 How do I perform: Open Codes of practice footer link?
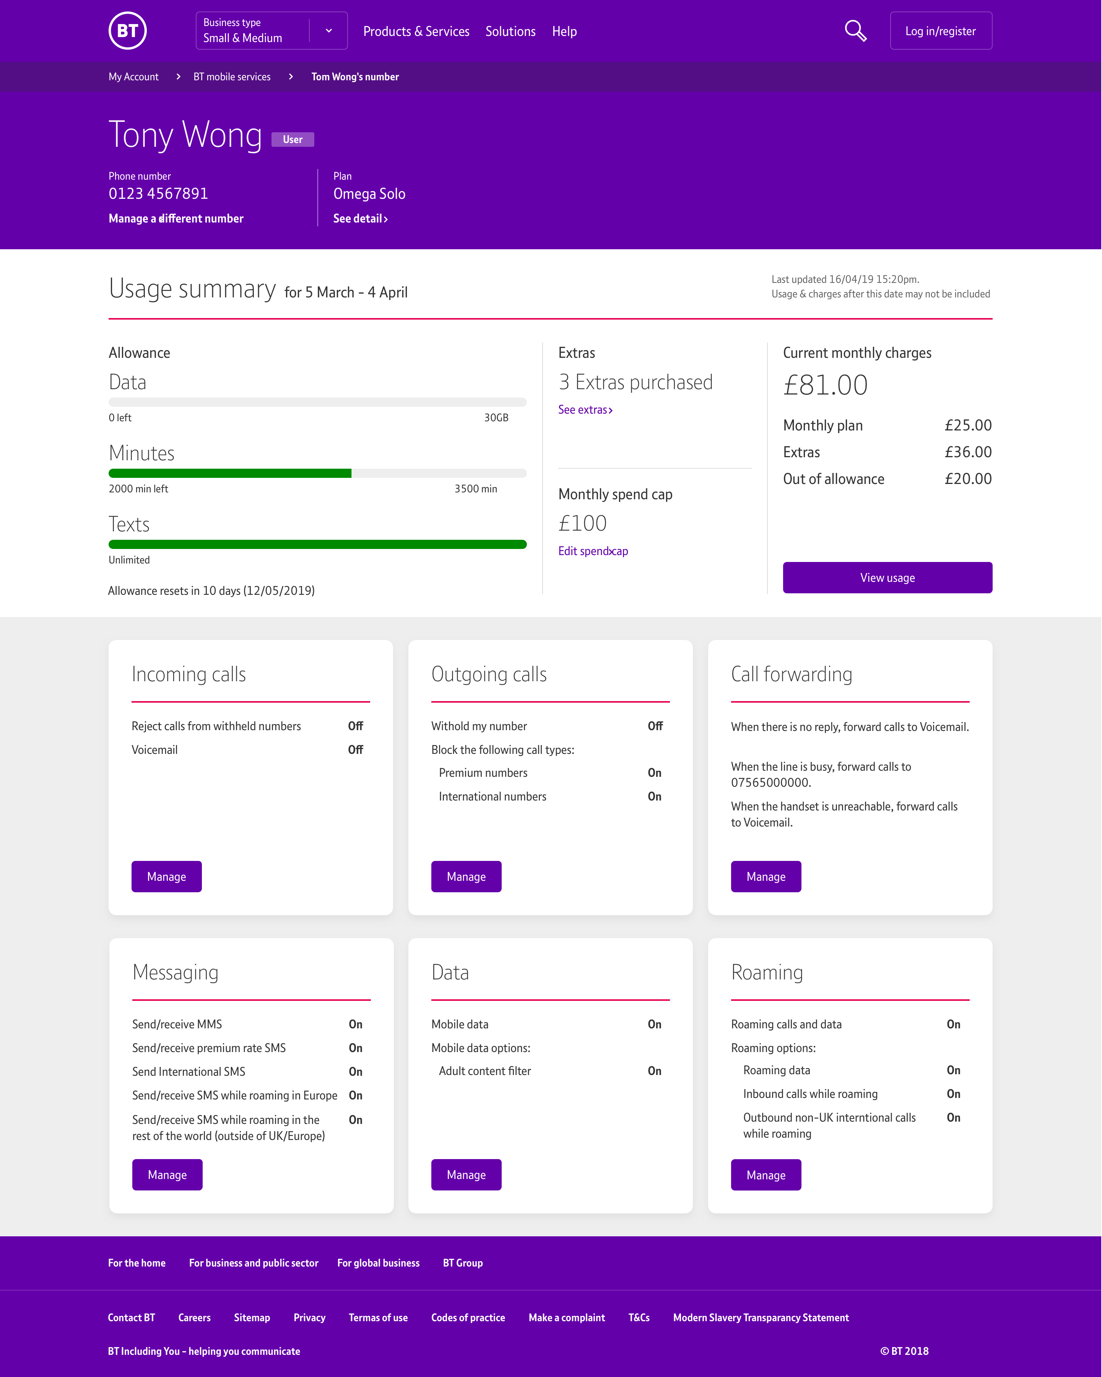click(468, 1318)
